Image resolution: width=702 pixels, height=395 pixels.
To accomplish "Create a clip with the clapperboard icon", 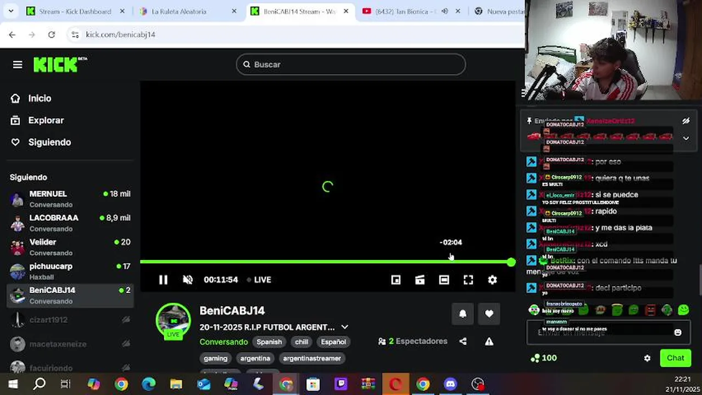I will pos(420,280).
